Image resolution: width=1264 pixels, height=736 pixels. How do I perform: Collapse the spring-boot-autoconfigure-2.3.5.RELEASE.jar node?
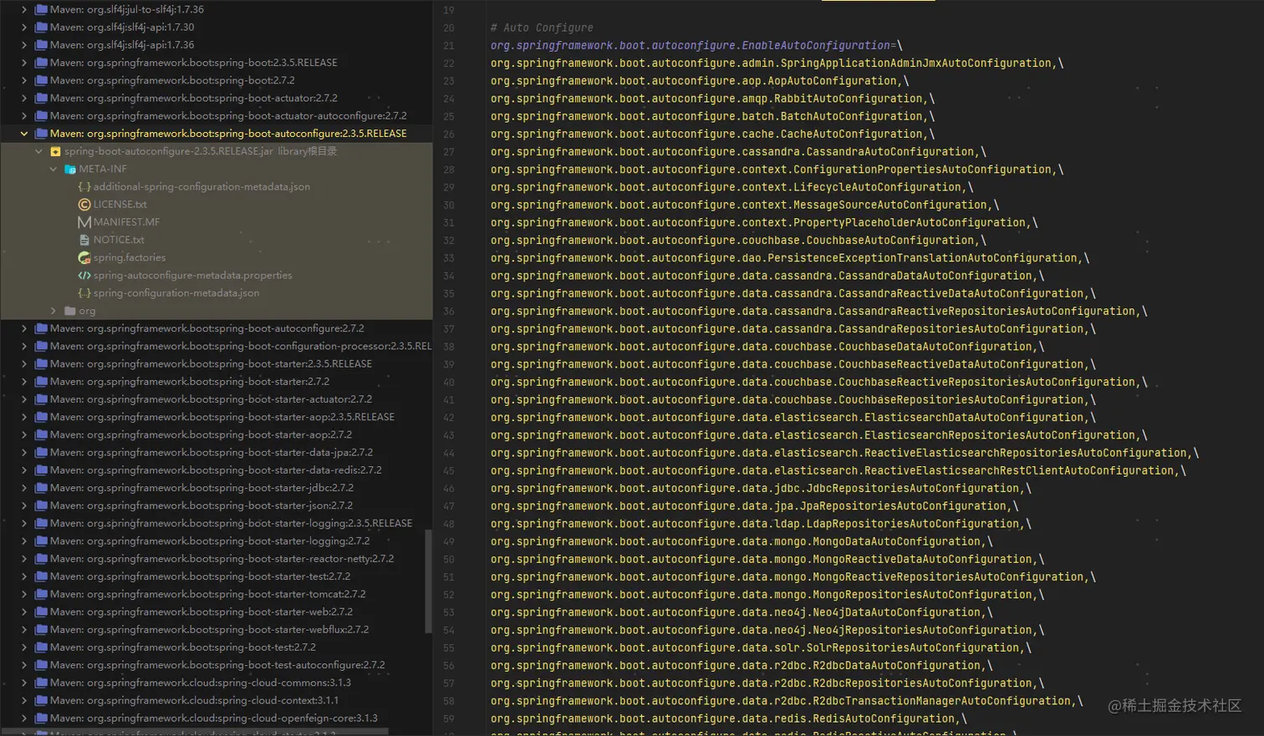coord(38,151)
